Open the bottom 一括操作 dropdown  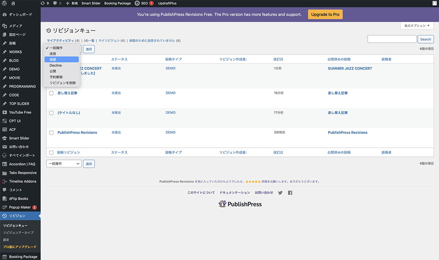[64, 164]
